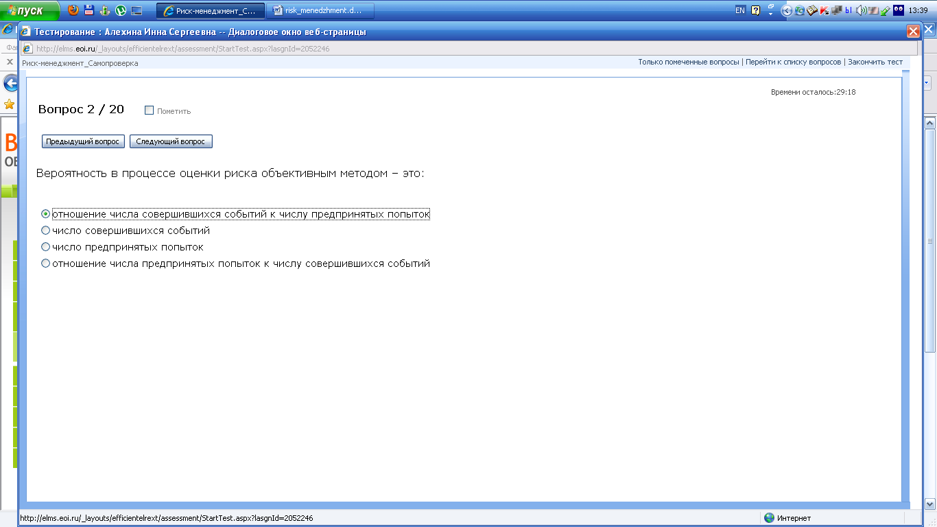
Task: Click the TC globe tray icon
Action: point(800,10)
